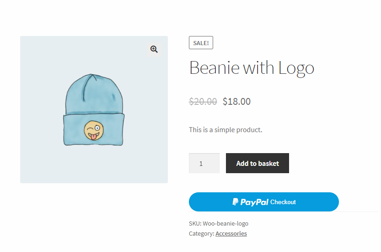
Task: Click the 'This is a simple product.' description
Action: 225,129
